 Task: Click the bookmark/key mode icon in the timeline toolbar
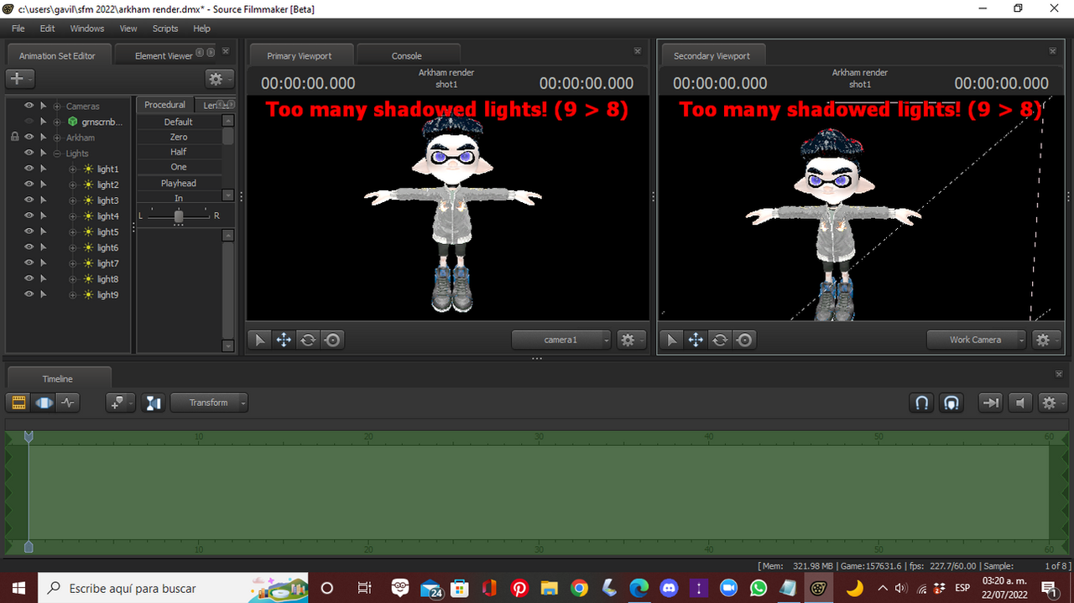[120, 403]
